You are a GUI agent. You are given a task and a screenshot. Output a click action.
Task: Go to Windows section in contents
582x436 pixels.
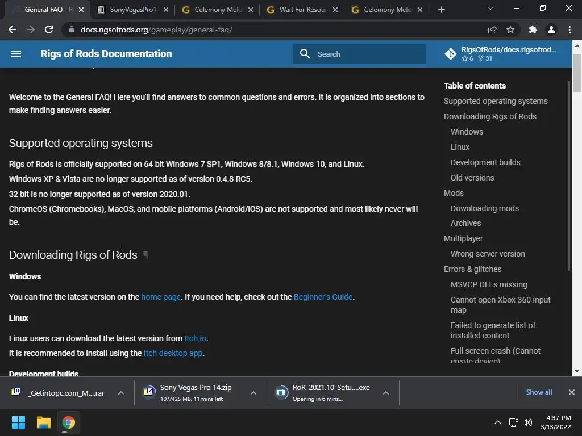click(467, 132)
